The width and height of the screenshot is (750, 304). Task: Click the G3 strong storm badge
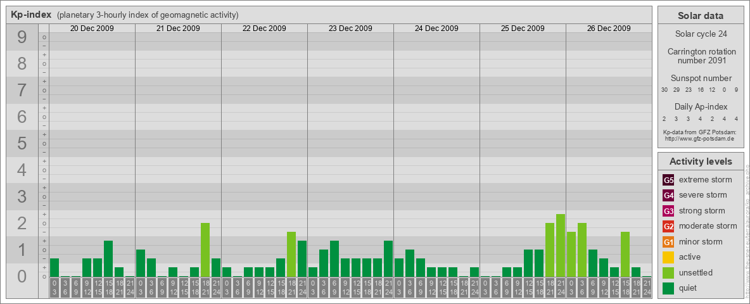click(668, 211)
